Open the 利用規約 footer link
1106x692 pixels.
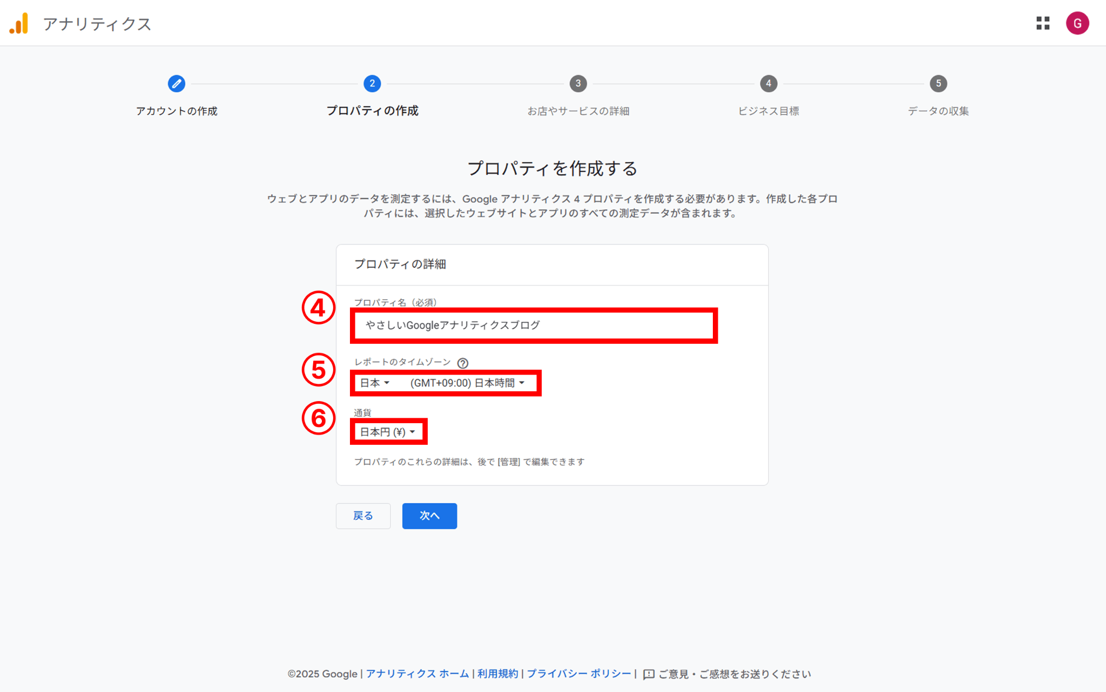(x=497, y=674)
